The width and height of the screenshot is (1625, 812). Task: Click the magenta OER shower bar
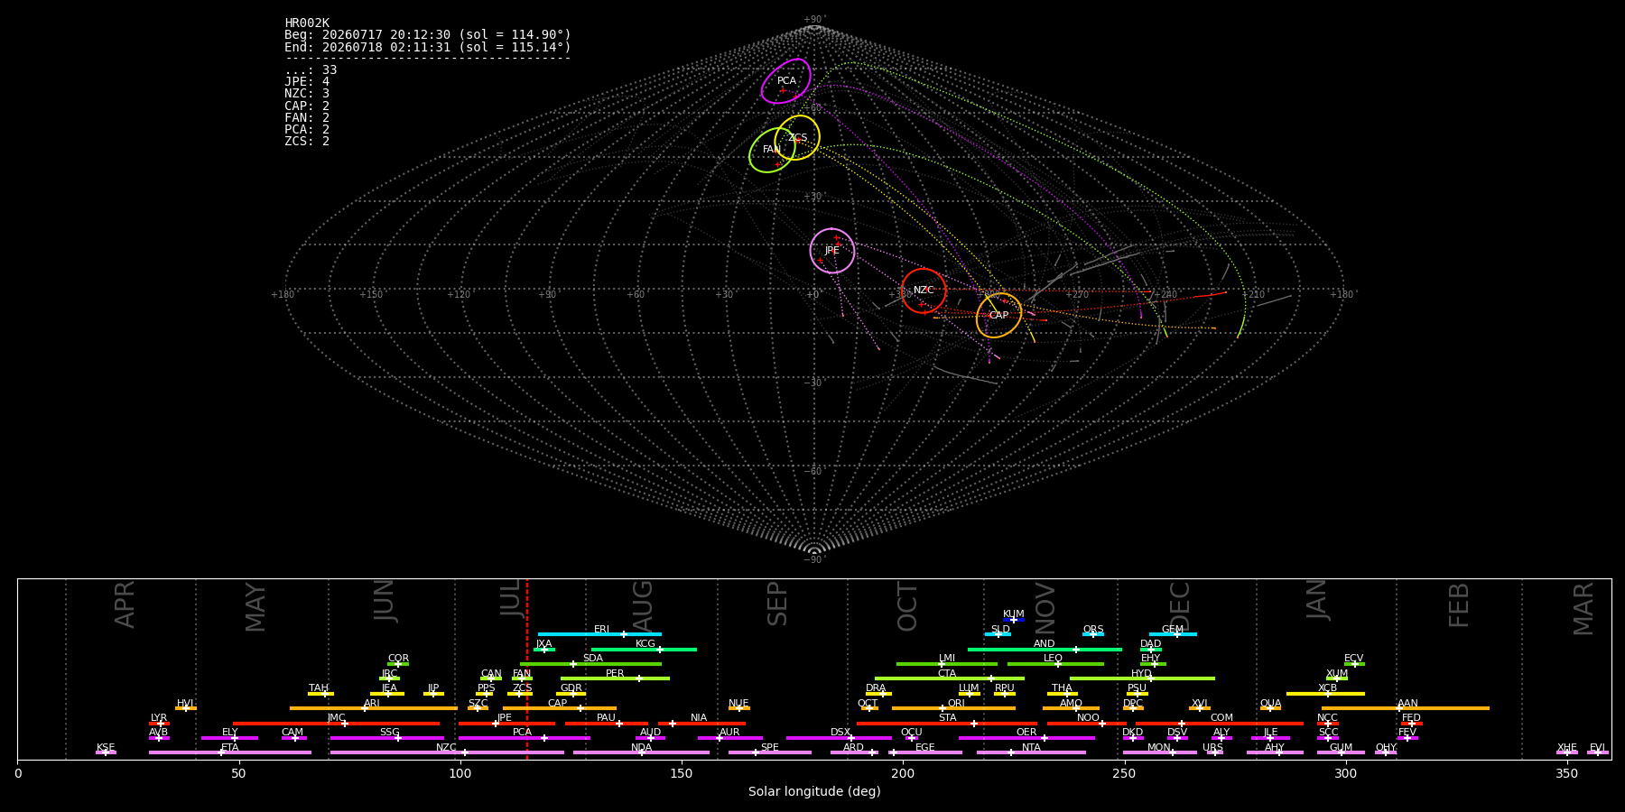click(1026, 738)
